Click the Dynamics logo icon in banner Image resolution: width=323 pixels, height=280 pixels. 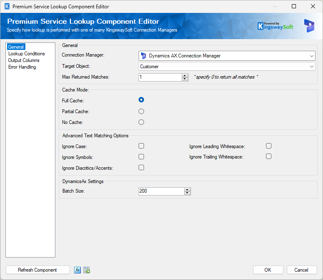pyautogui.click(x=309, y=26)
